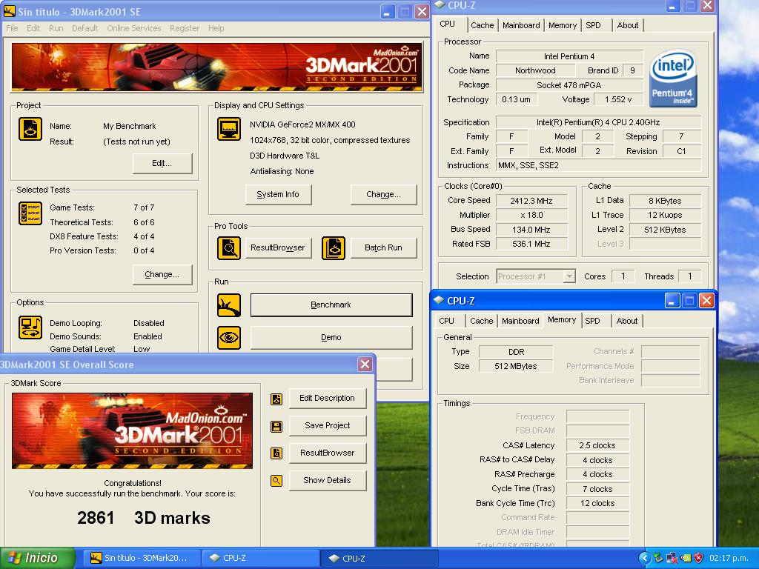759x569 pixels.
Task: Click the Specification field Pentium 4 2.40GHz
Action: pos(598,122)
